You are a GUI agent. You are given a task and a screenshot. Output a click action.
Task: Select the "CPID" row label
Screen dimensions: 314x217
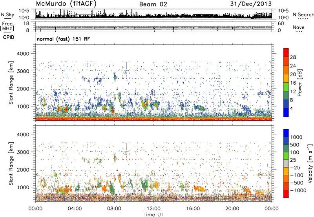click(9, 37)
